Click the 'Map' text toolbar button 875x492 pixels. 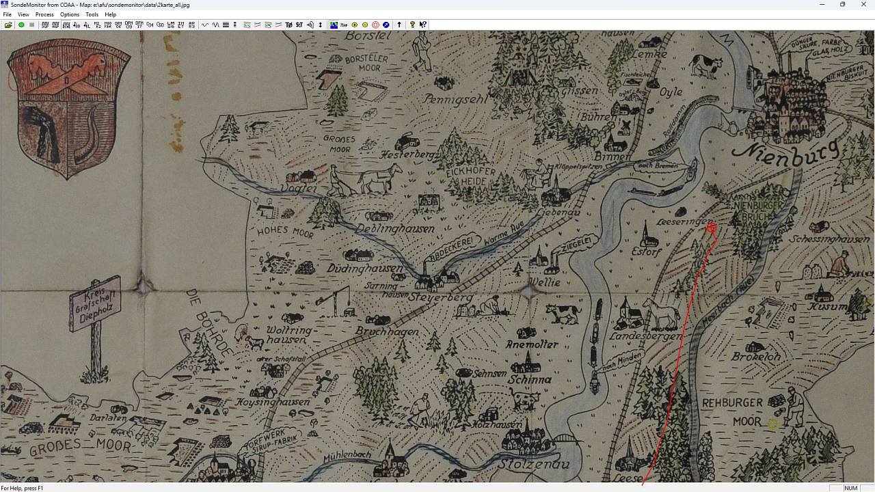344,25
